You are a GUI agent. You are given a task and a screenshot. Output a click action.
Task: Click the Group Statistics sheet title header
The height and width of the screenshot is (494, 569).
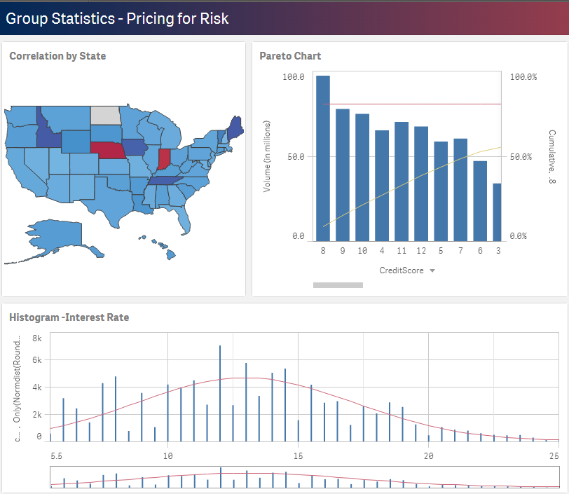(117, 18)
